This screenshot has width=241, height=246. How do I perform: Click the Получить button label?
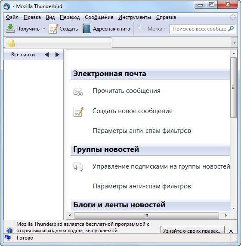pyautogui.click(x=28, y=29)
